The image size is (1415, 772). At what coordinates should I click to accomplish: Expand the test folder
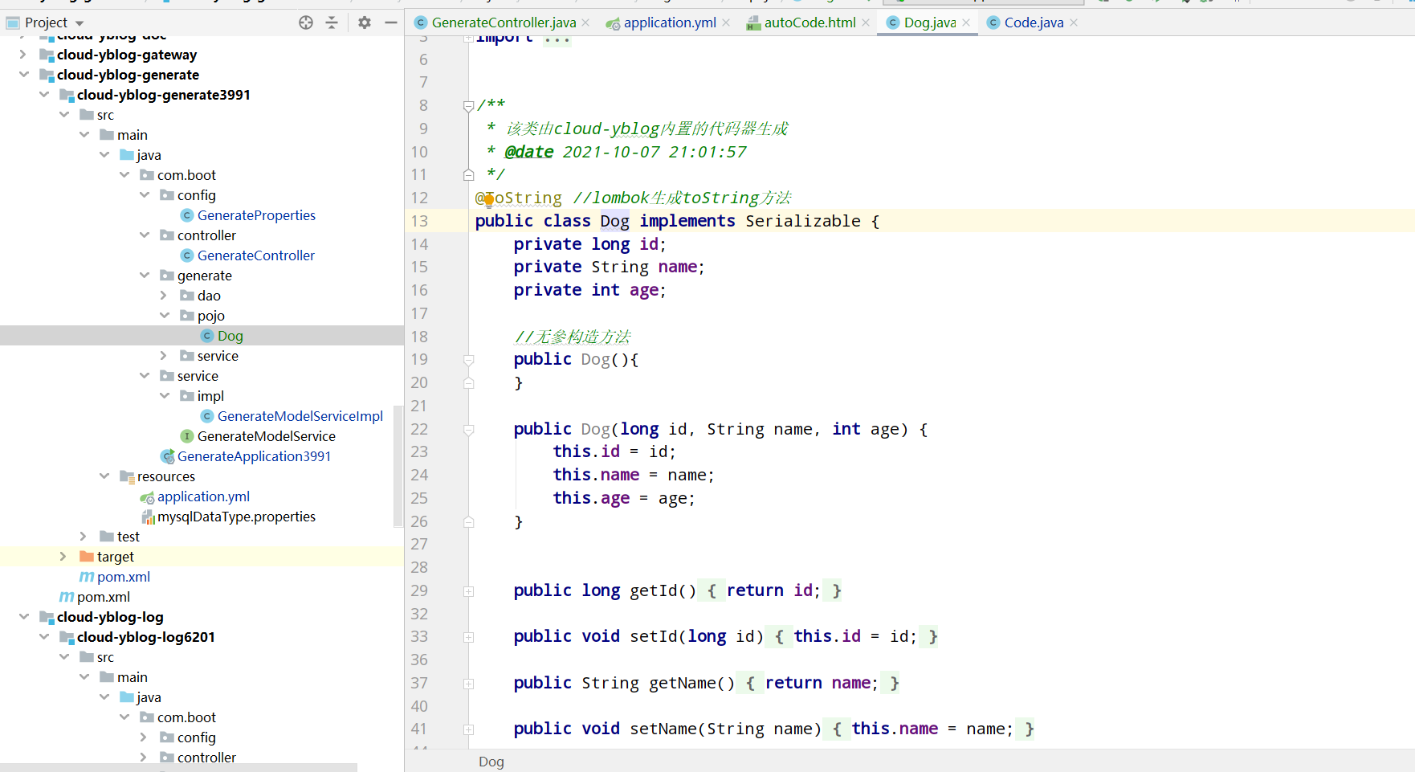[x=84, y=537]
